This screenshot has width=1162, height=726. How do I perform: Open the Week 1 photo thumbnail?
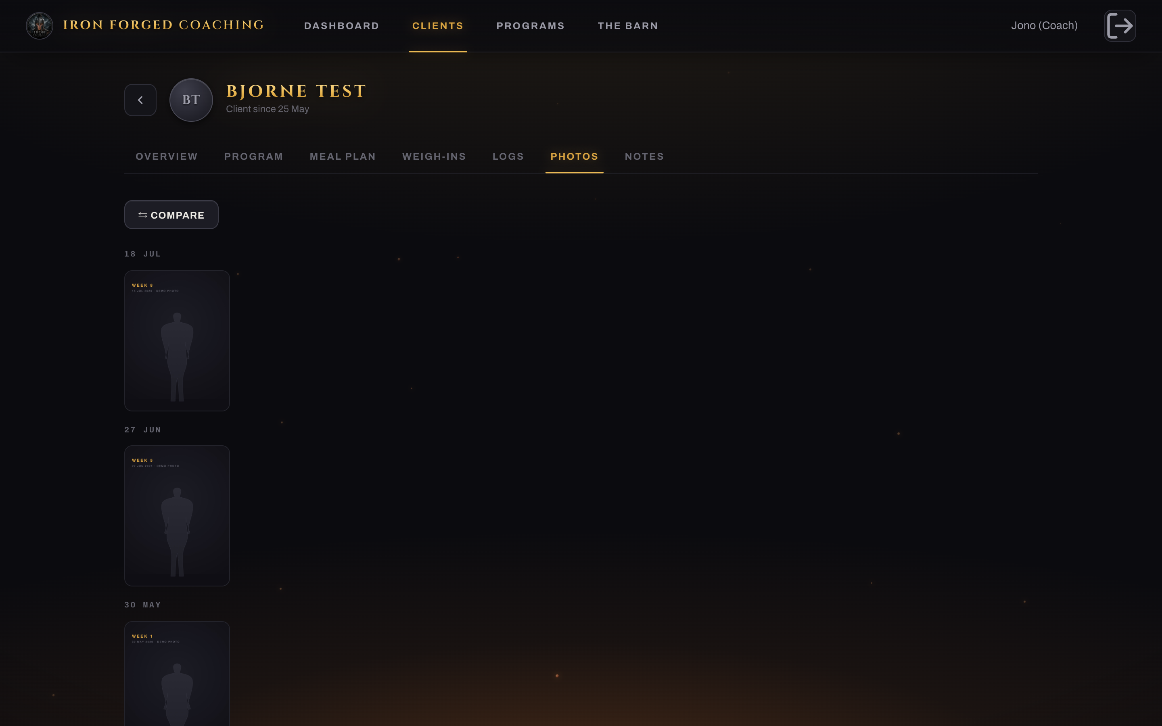[x=177, y=674]
